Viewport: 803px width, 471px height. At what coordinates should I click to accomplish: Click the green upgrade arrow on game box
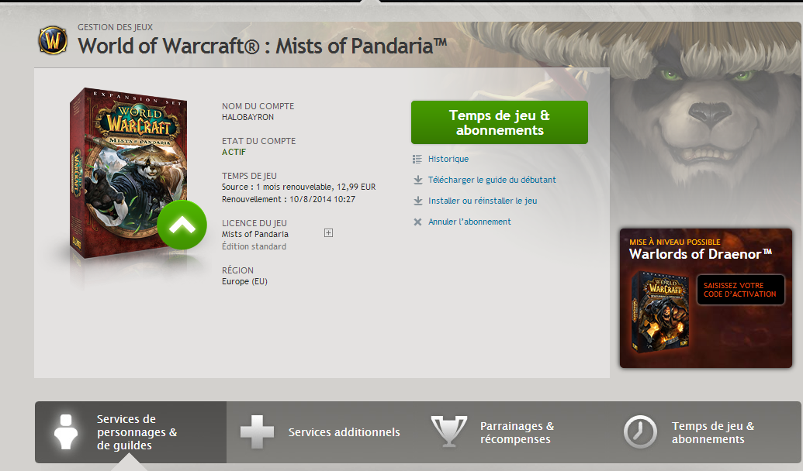tap(182, 225)
